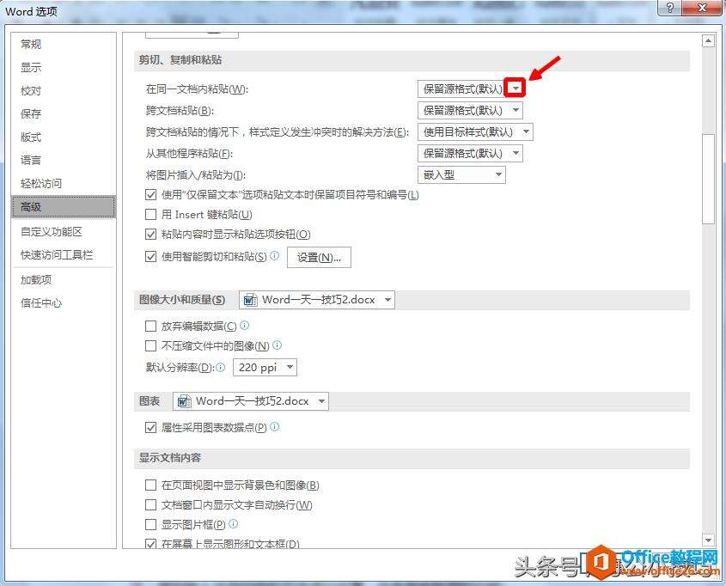Open the 从其他程序粘贴 dropdown

click(471, 153)
